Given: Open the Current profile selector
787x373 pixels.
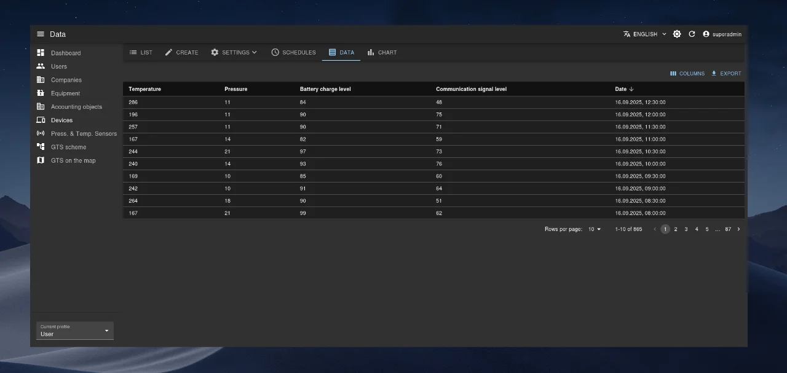Looking at the screenshot, I should (74, 331).
